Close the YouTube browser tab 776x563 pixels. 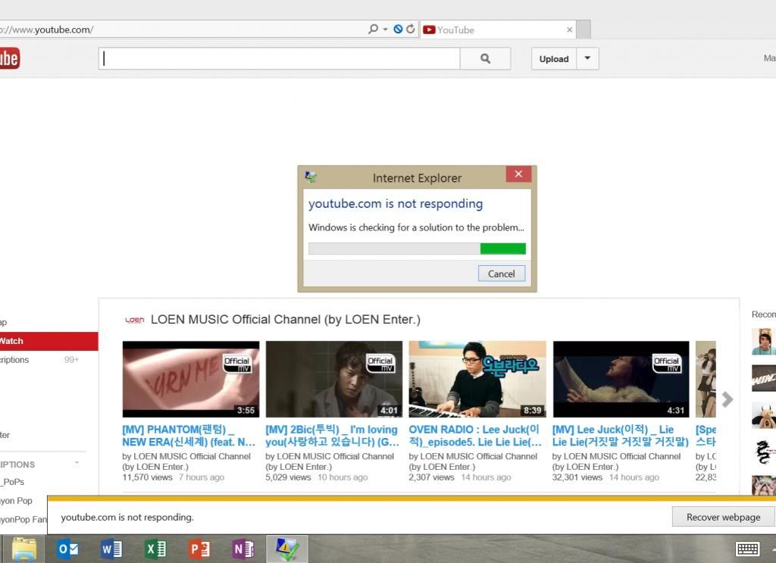pos(570,30)
